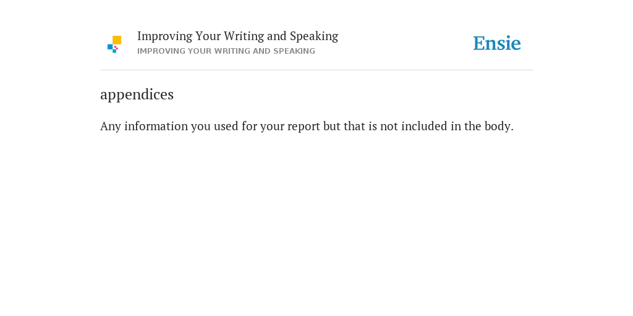
Task: Click the yellow square in the logo
Action: point(117,40)
